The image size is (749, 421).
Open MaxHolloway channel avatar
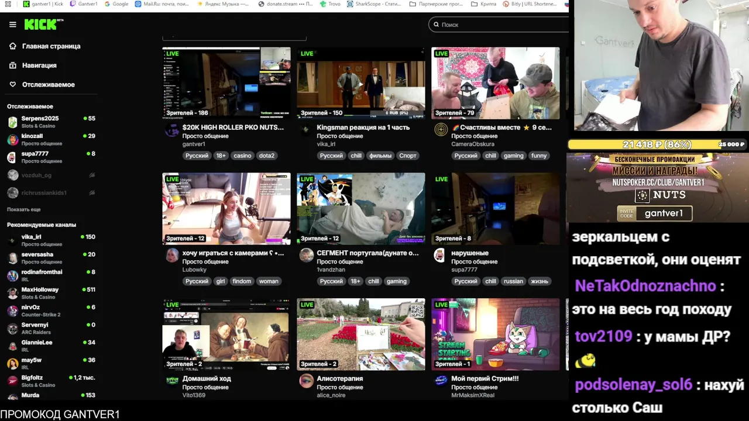pos(12,293)
